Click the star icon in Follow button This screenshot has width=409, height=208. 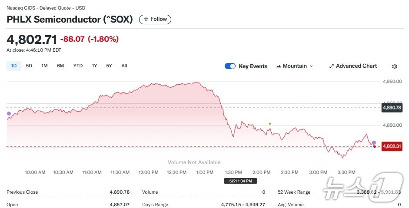pyautogui.click(x=146, y=19)
